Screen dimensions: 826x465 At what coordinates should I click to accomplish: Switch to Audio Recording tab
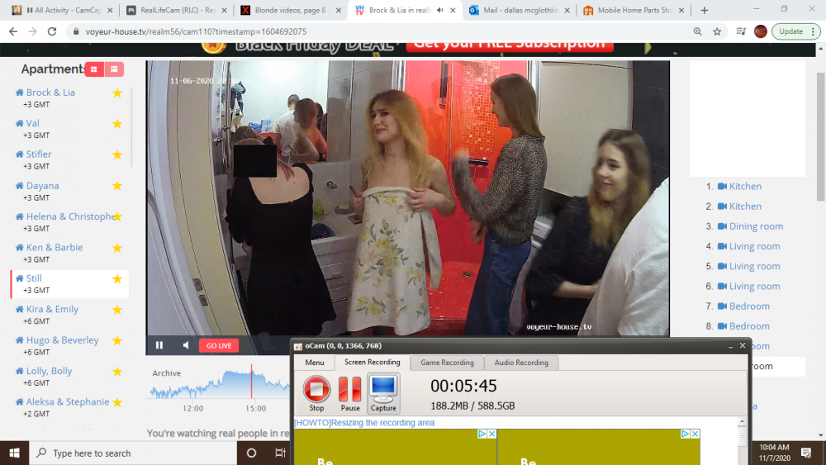[x=521, y=363]
